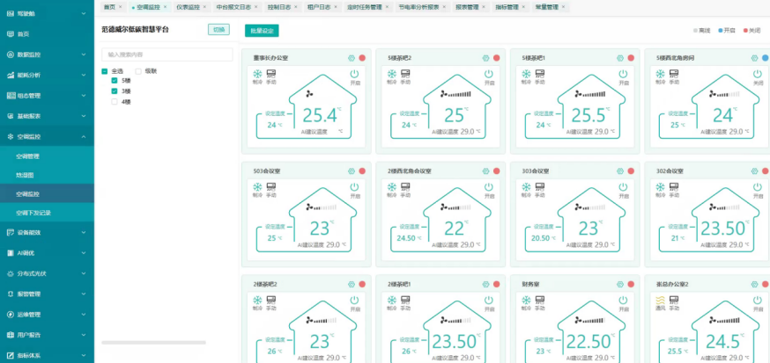This screenshot has height=363, width=770.
Task: Click the power icon on 5楼西北角房间 card
Action: point(757,74)
